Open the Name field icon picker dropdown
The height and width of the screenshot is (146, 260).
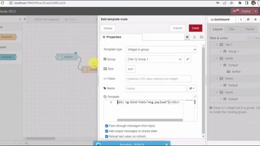coord(192,88)
